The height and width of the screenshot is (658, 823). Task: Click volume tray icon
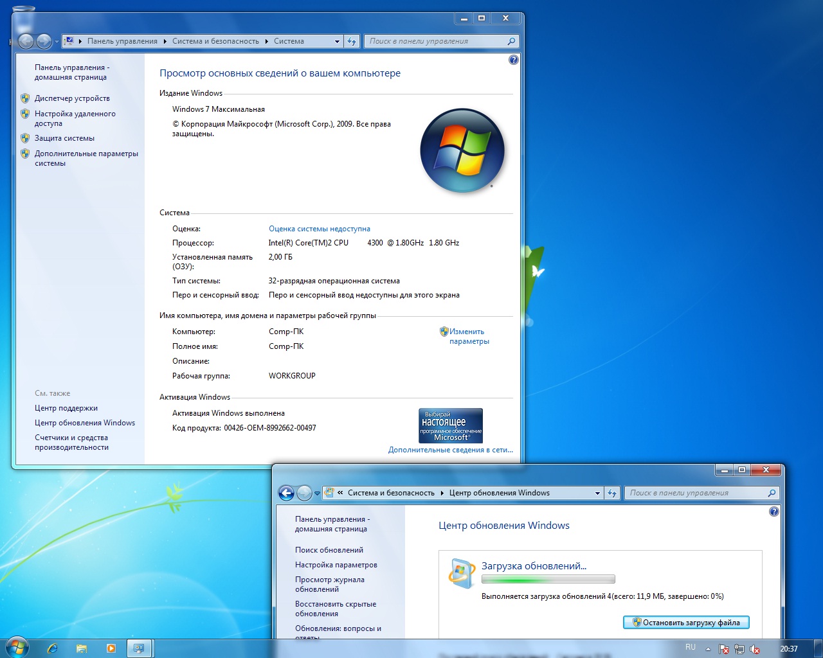755,649
